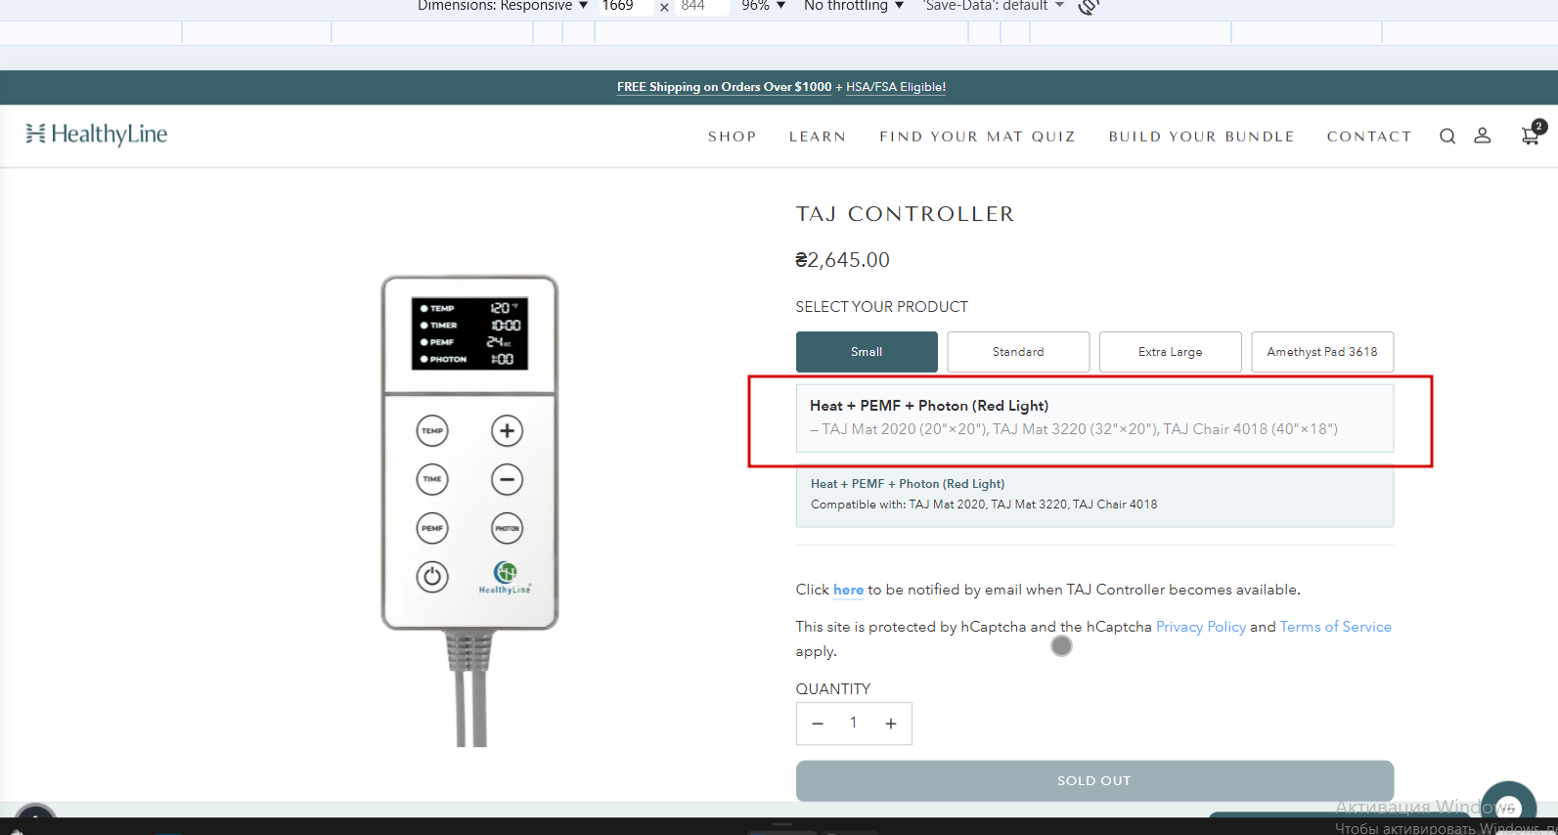The height and width of the screenshot is (835, 1558).
Task: Click the SOLD OUT button
Action: click(1094, 781)
